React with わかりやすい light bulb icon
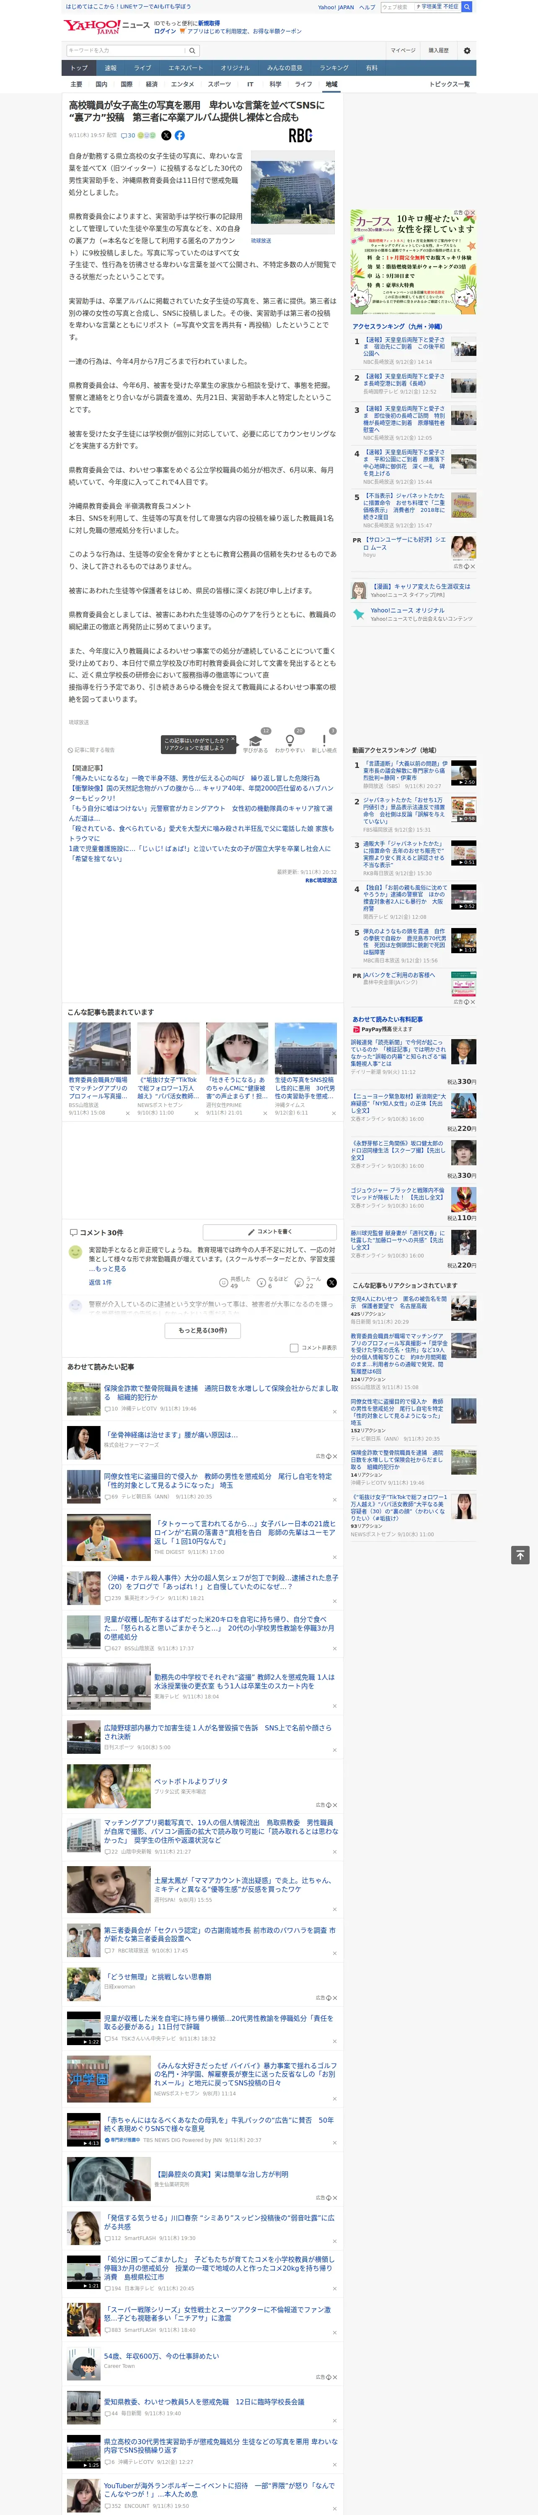 point(289,742)
